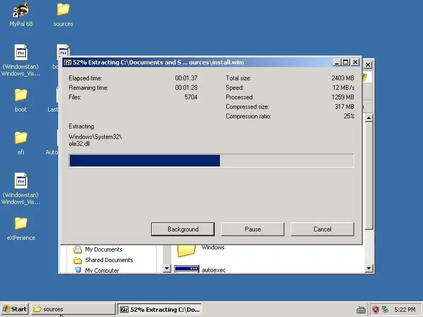Image resolution: width=423 pixels, height=317 pixels.
Task: Open the MyPal 68 browser shortcut
Action: (x=21, y=15)
